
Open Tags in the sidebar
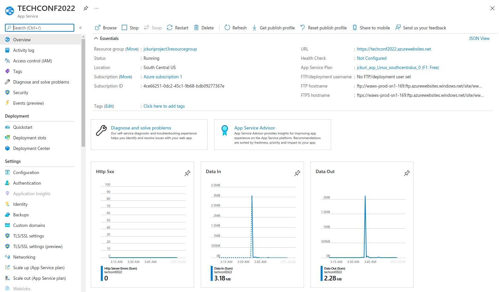pos(40,71)
